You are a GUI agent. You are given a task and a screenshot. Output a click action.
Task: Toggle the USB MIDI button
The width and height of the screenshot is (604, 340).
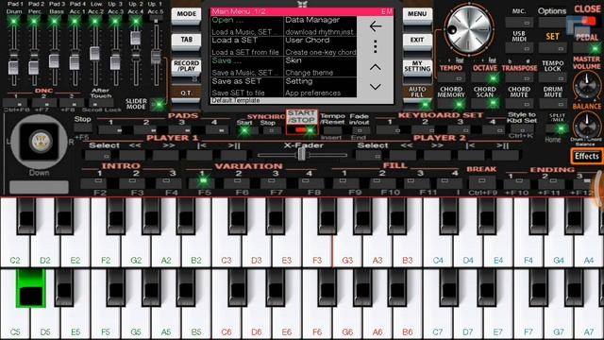click(519, 48)
